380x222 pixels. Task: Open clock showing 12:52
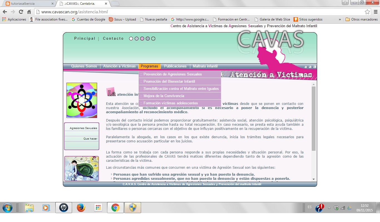click(364, 208)
